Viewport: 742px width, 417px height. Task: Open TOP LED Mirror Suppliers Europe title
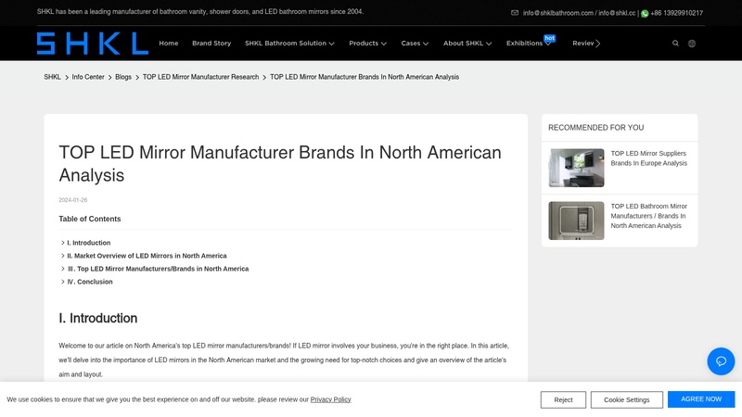point(648,158)
